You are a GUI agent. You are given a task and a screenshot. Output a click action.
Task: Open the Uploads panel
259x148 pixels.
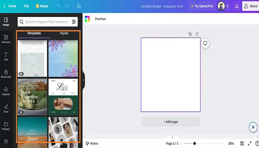coord(6,91)
